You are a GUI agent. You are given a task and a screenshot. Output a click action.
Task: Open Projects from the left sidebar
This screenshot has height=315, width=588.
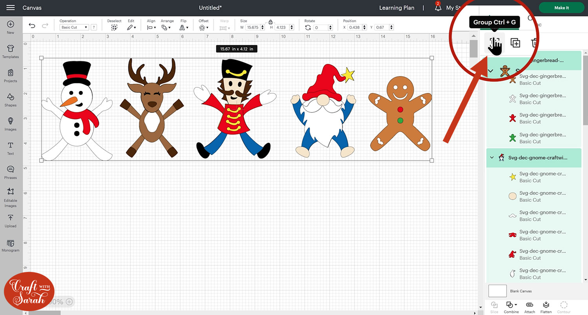tap(11, 76)
